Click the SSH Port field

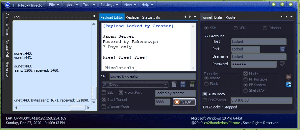pyautogui.click(x=246, y=49)
